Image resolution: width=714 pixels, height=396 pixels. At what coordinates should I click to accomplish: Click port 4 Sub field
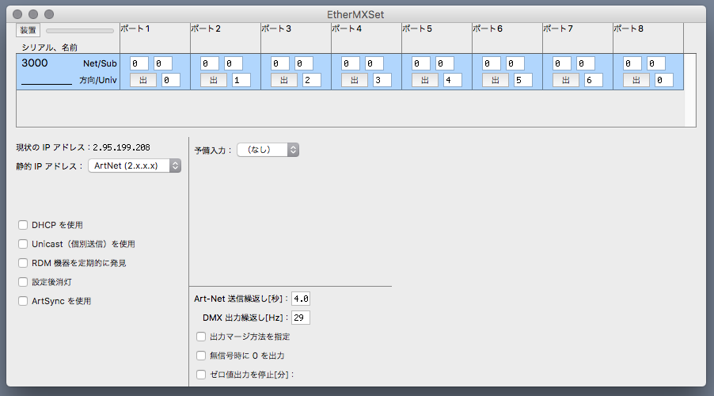[374, 63]
